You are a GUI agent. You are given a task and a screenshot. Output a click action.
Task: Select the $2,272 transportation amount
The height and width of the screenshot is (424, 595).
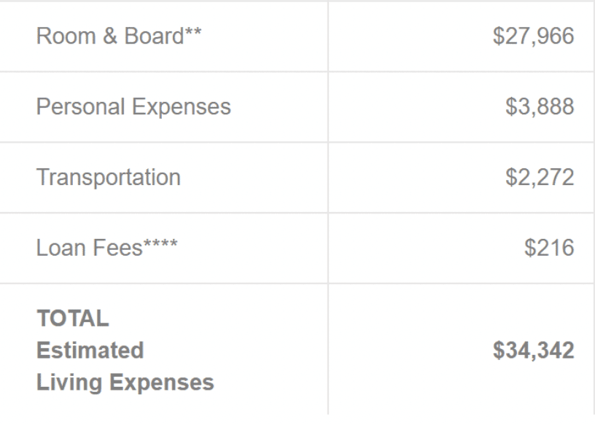pos(540,177)
